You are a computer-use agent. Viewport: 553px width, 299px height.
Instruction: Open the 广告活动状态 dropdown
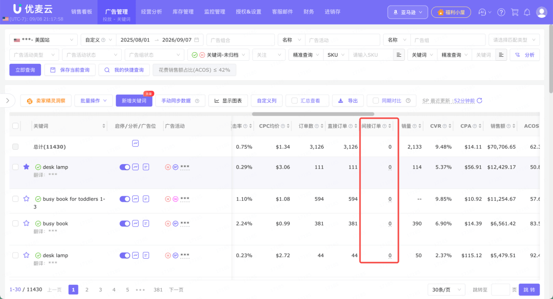coord(92,55)
